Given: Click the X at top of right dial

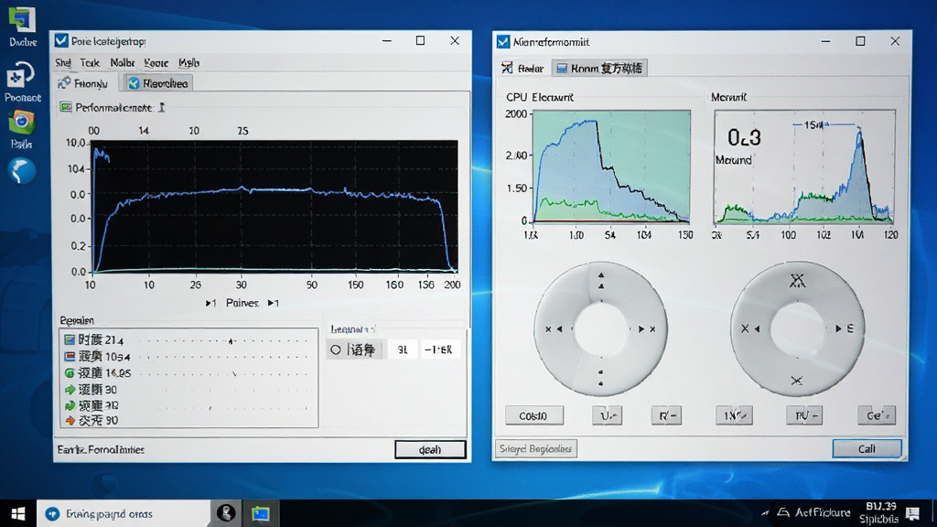Looking at the screenshot, I should point(797,280).
